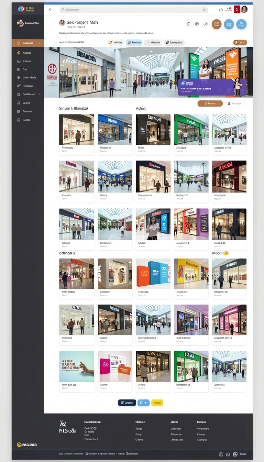Click the person settings icon in the page header

pos(206,24)
